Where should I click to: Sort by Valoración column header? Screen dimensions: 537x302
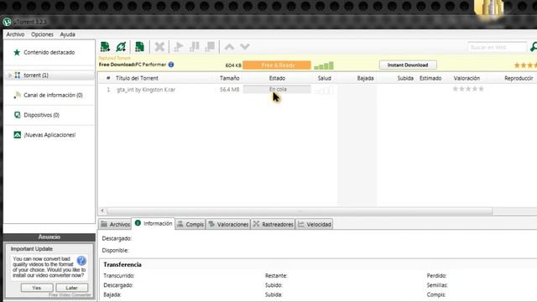(x=467, y=78)
